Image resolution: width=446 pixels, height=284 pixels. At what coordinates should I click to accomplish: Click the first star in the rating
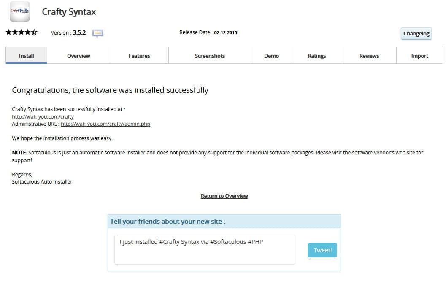coord(9,32)
